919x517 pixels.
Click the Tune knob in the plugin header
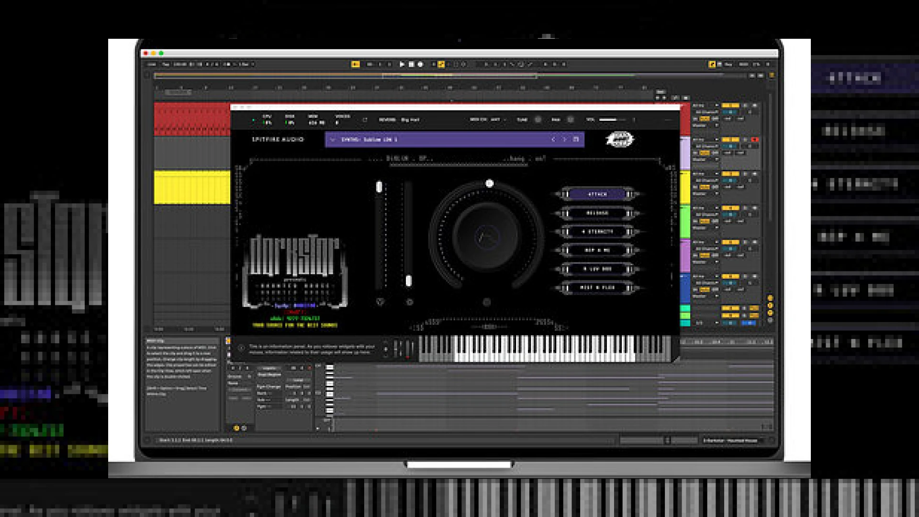click(538, 120)
